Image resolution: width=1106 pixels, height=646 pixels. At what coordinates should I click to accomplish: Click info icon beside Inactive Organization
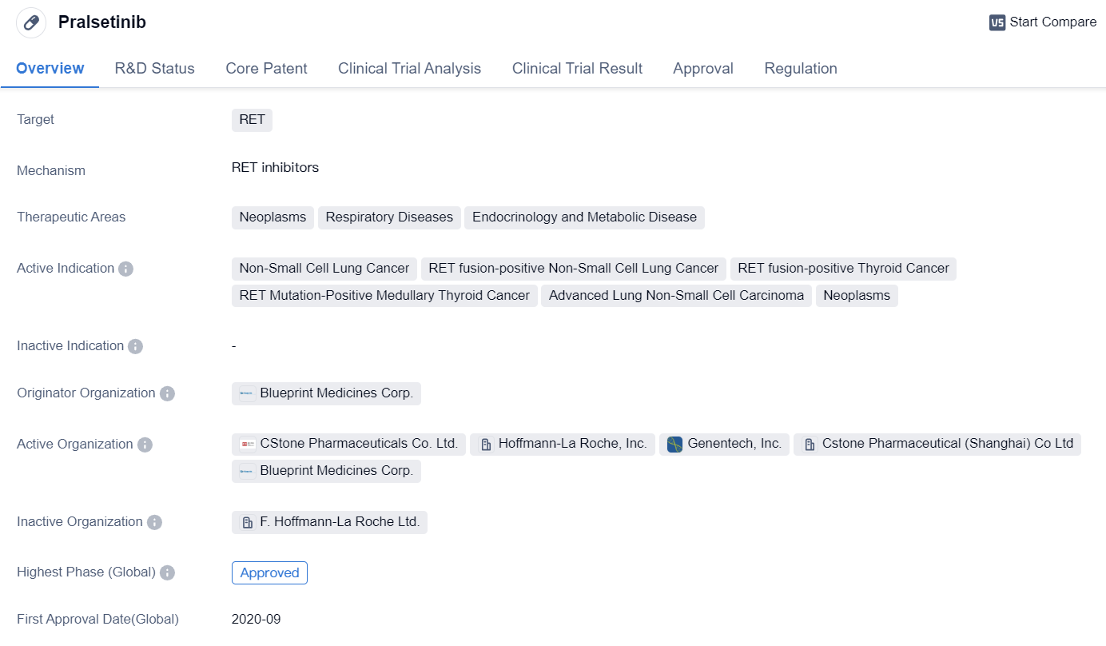[x=154, y=522]
